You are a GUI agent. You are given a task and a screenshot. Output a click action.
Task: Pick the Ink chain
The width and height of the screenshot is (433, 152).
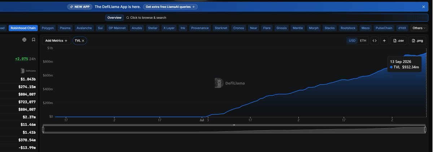pyautogui.click(x=183, y=28)
